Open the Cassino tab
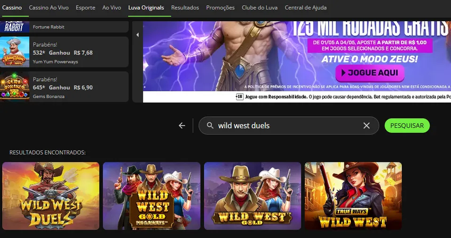Viewport: 451px width, 238px height. pos(12,8)
